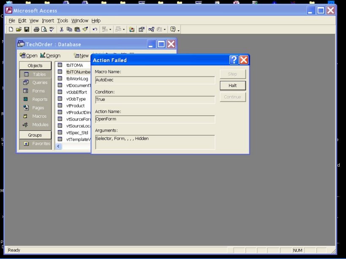Select the tblTOMA table
This screenshot has height=259, width=346.
click(x=75, y=65)
